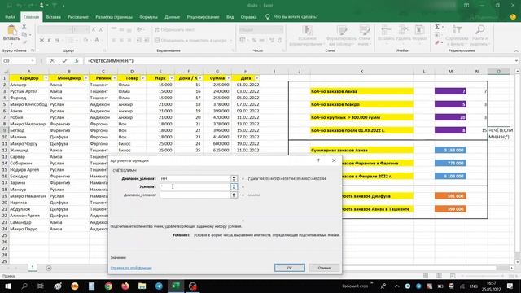Open Telegram from the taskbar
Image resolution: width=521 pixels, height=293 pixels.
point(159,286)
